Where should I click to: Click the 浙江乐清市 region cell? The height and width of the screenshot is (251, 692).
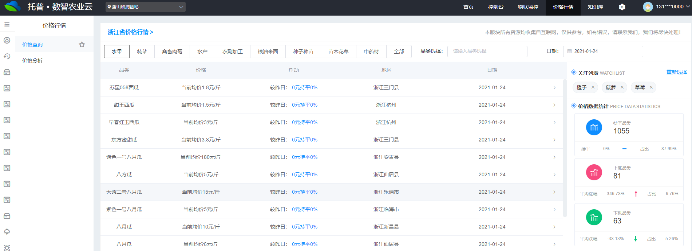[x=386, y=192]
